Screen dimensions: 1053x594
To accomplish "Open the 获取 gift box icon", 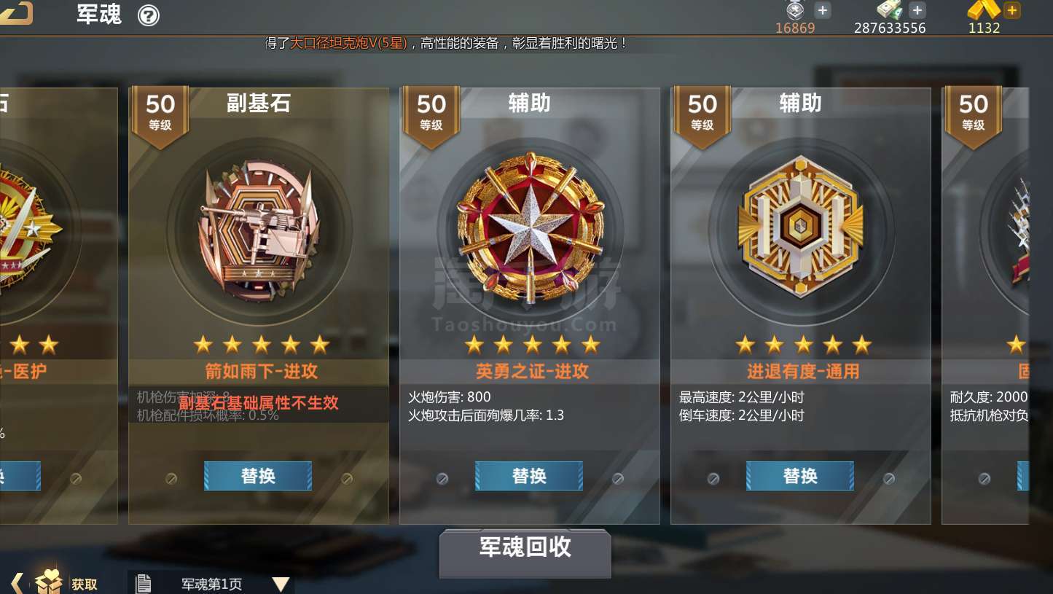I will coord(50,582).
